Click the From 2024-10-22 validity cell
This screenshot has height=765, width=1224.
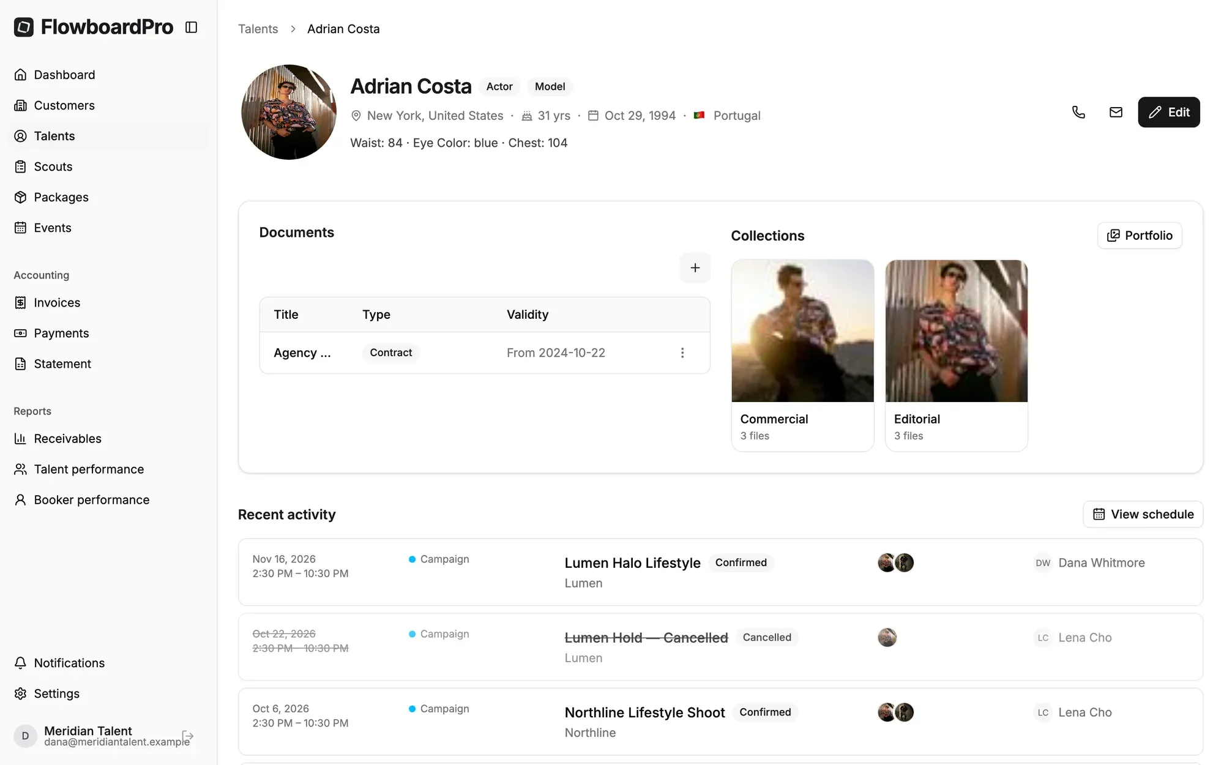tap(556, 353)
